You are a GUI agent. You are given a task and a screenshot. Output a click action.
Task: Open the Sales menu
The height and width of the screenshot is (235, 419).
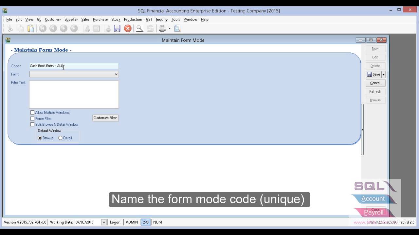[x=85, y=20]
